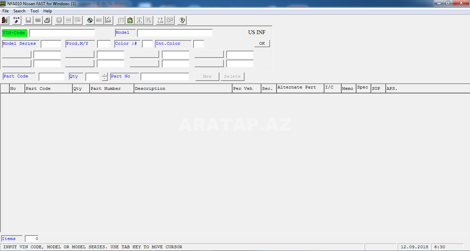Click the US INF region text
Viewport: 470px width, 251px height.
257,32
